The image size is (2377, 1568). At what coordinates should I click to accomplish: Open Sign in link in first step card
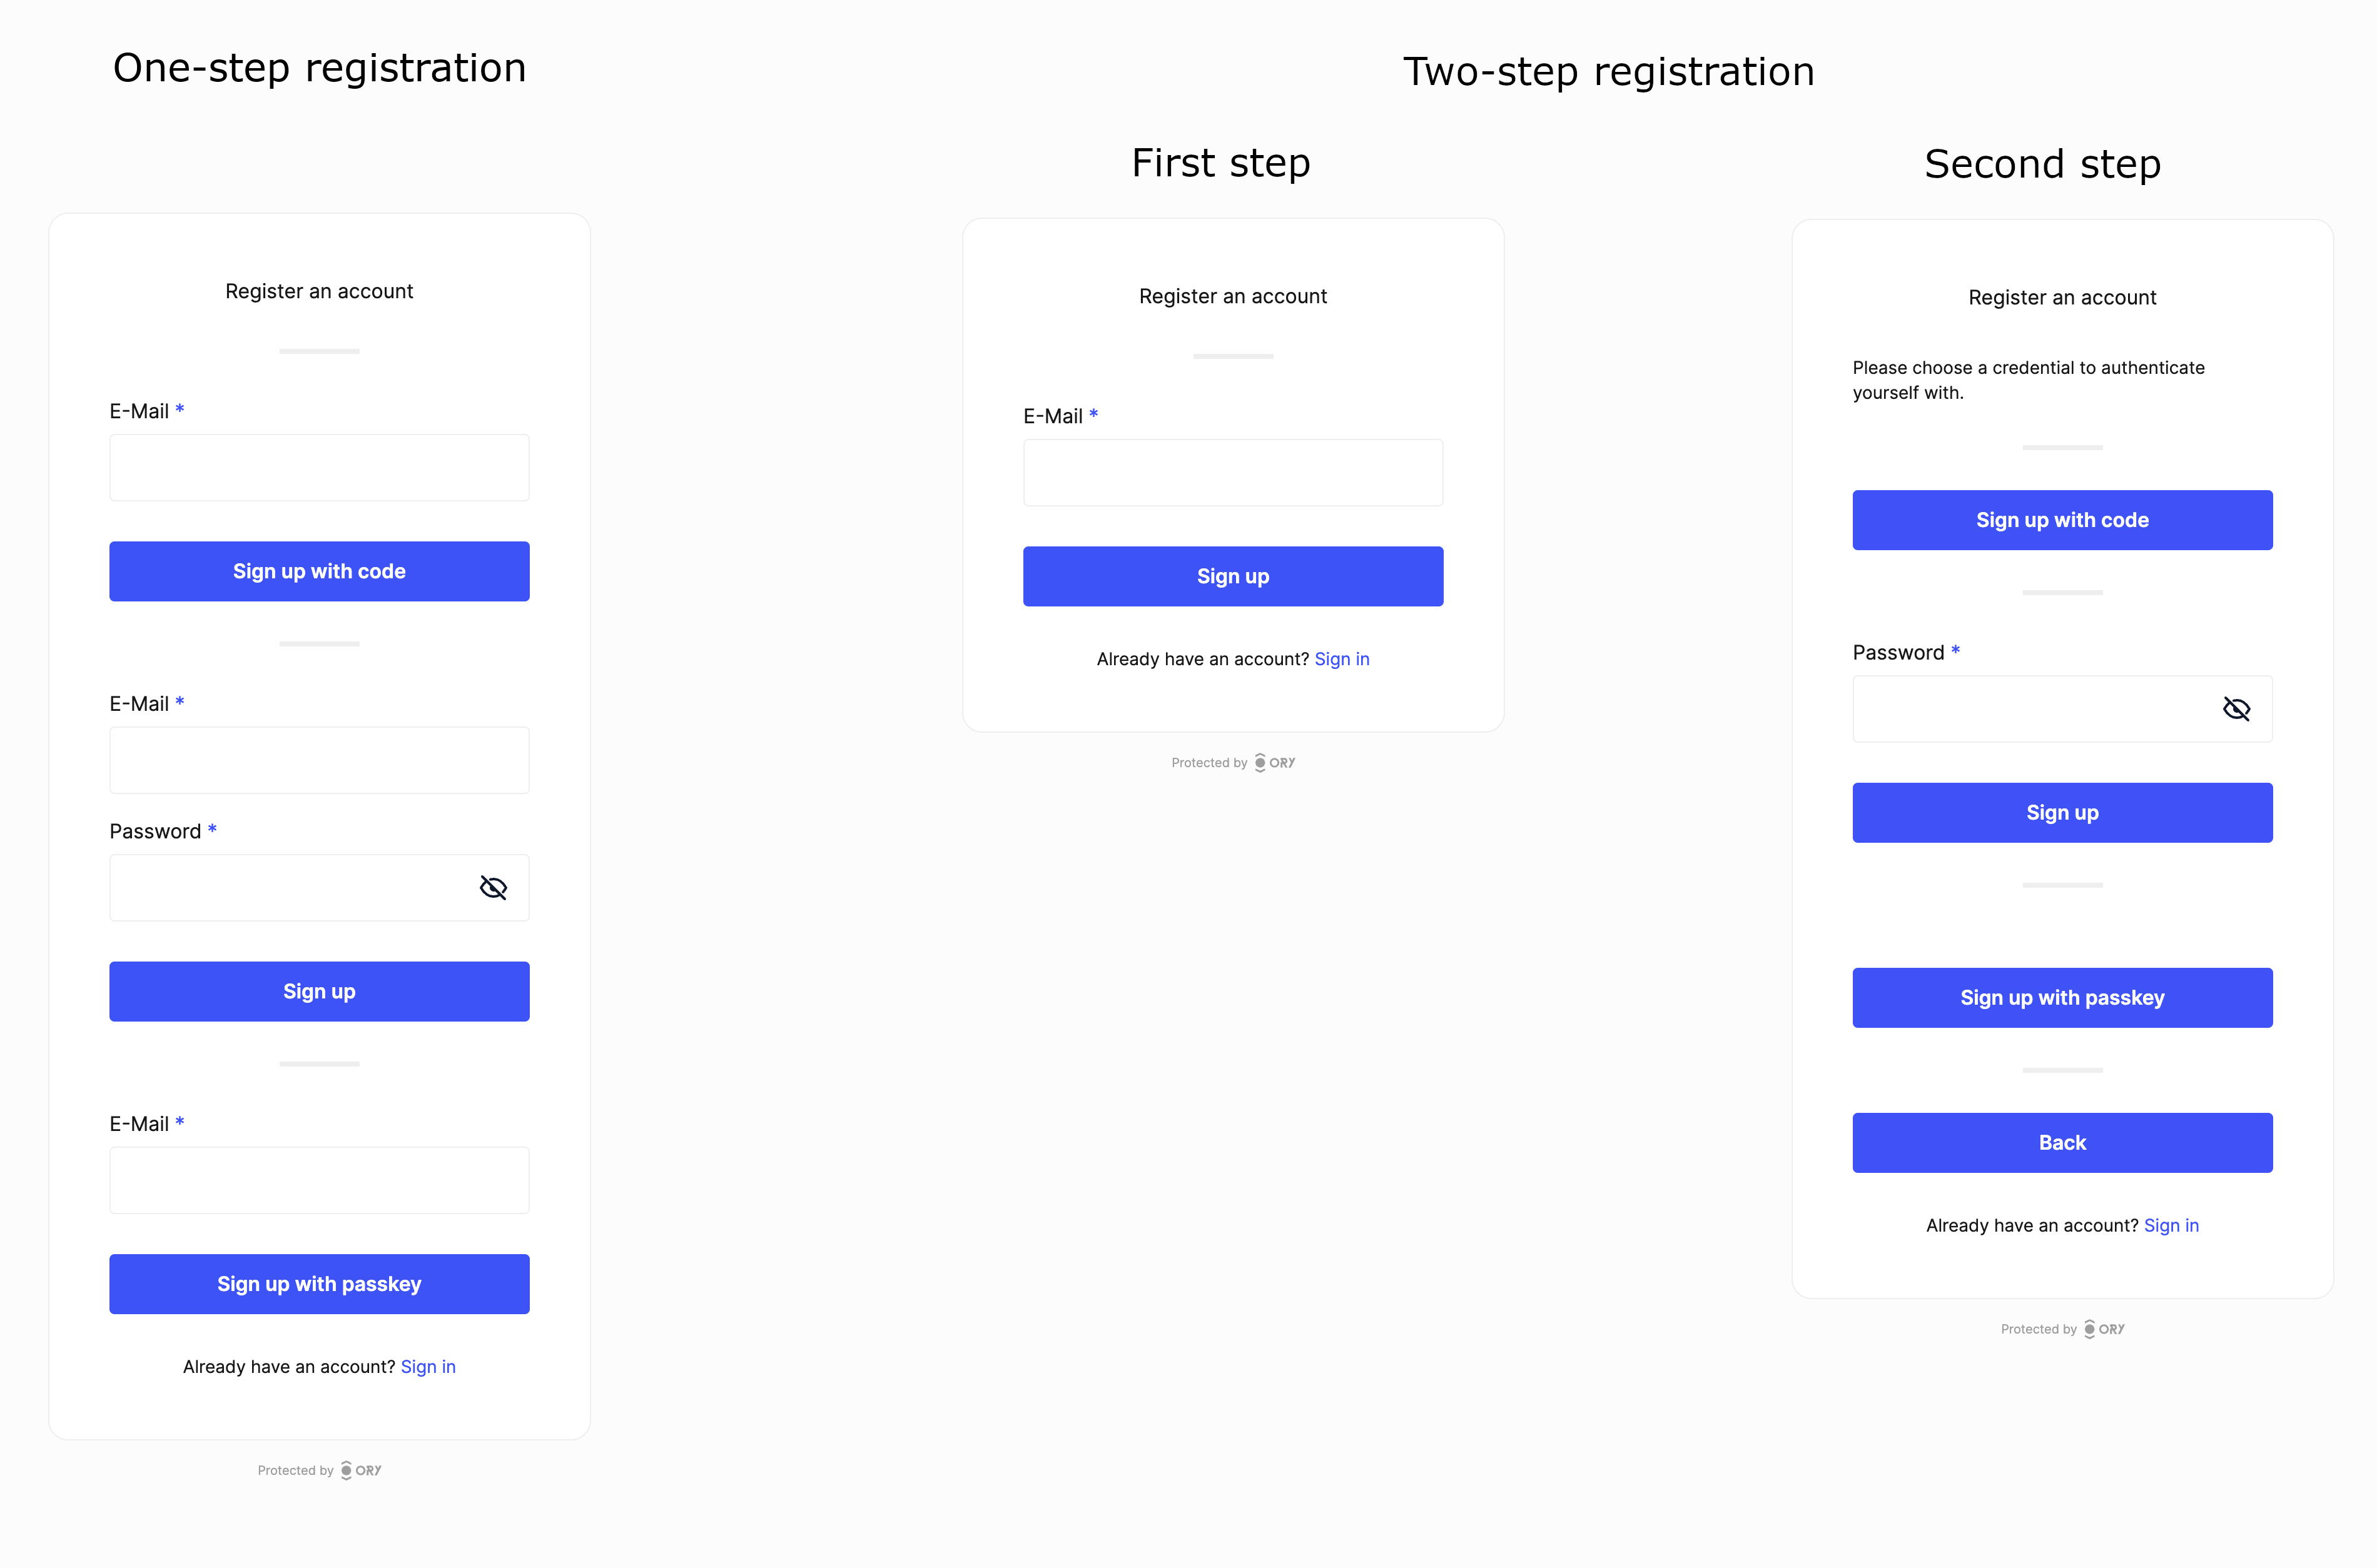[x=1342, y=659]
